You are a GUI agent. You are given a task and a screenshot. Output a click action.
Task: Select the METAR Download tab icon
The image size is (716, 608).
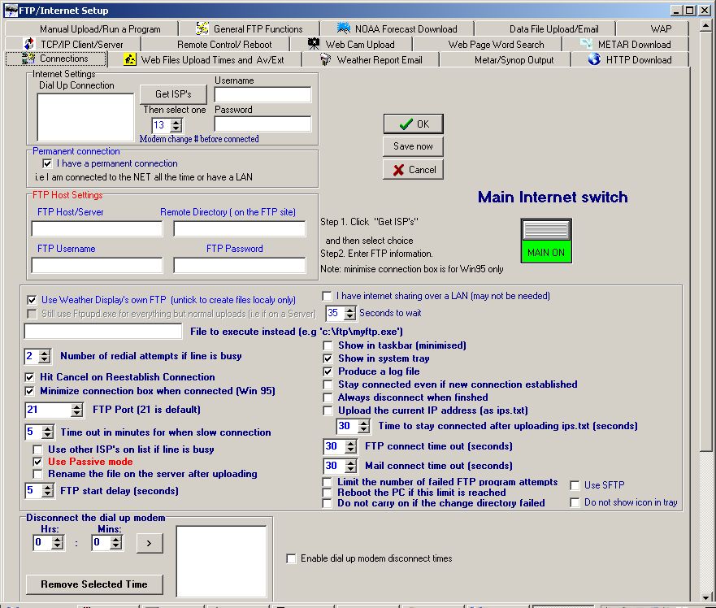pyautogui.click(x=586, y=44)
